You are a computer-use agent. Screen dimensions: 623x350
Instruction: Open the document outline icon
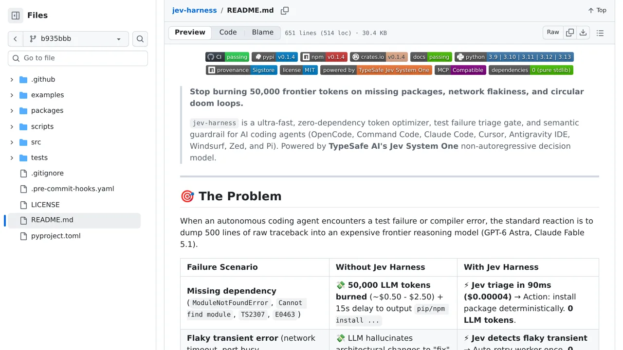coord(600,33)
